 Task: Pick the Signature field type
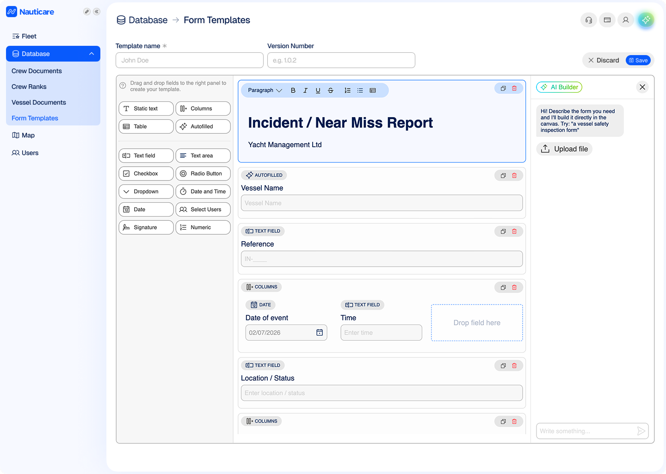(x=146, y=227)
